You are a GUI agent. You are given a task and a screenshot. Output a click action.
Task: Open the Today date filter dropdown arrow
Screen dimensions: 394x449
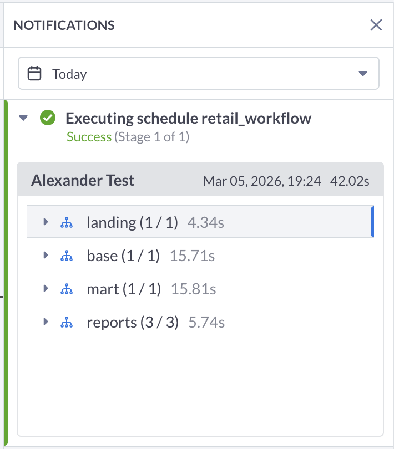tap(363, 74)
